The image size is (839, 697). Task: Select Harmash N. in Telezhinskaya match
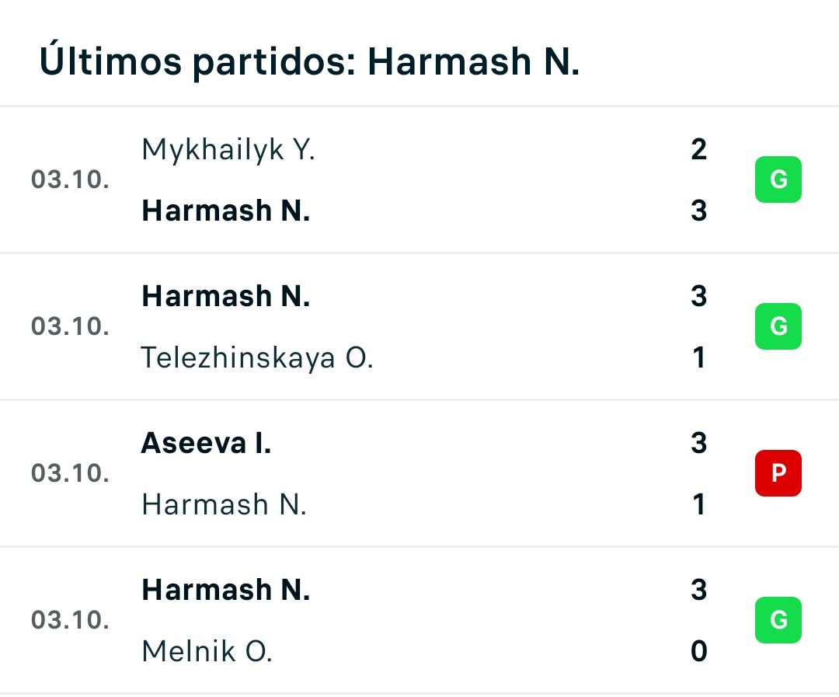[226, 296]
